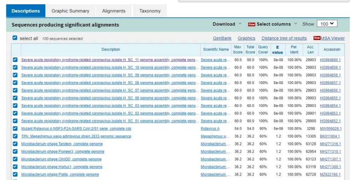Sort by Max Score column header
This screenshot has height=180, width=362.
238,49
